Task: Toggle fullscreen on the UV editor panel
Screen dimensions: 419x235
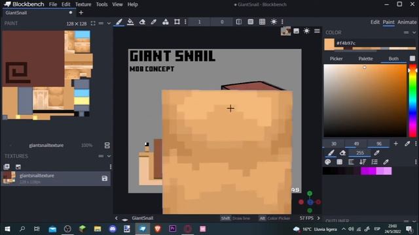Action: pos(93,23)
